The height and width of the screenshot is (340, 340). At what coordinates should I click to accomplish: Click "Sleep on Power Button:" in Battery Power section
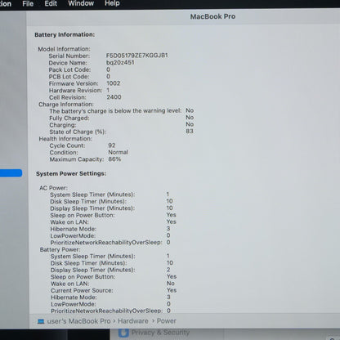(x=83, y=277)
